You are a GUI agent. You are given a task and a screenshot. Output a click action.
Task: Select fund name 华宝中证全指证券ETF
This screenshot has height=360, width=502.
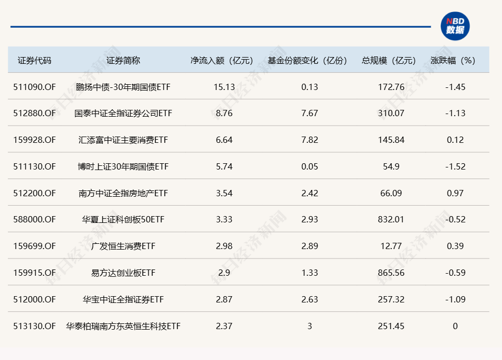tap(123, 299)
